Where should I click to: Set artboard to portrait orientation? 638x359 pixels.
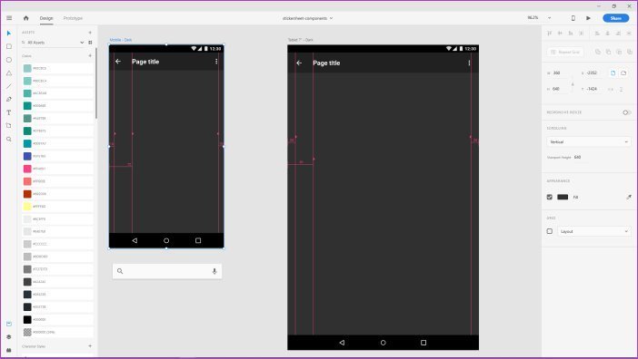pos(613,73)
